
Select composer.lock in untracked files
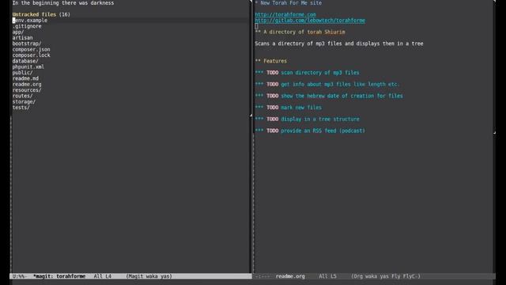click(31, 55)
